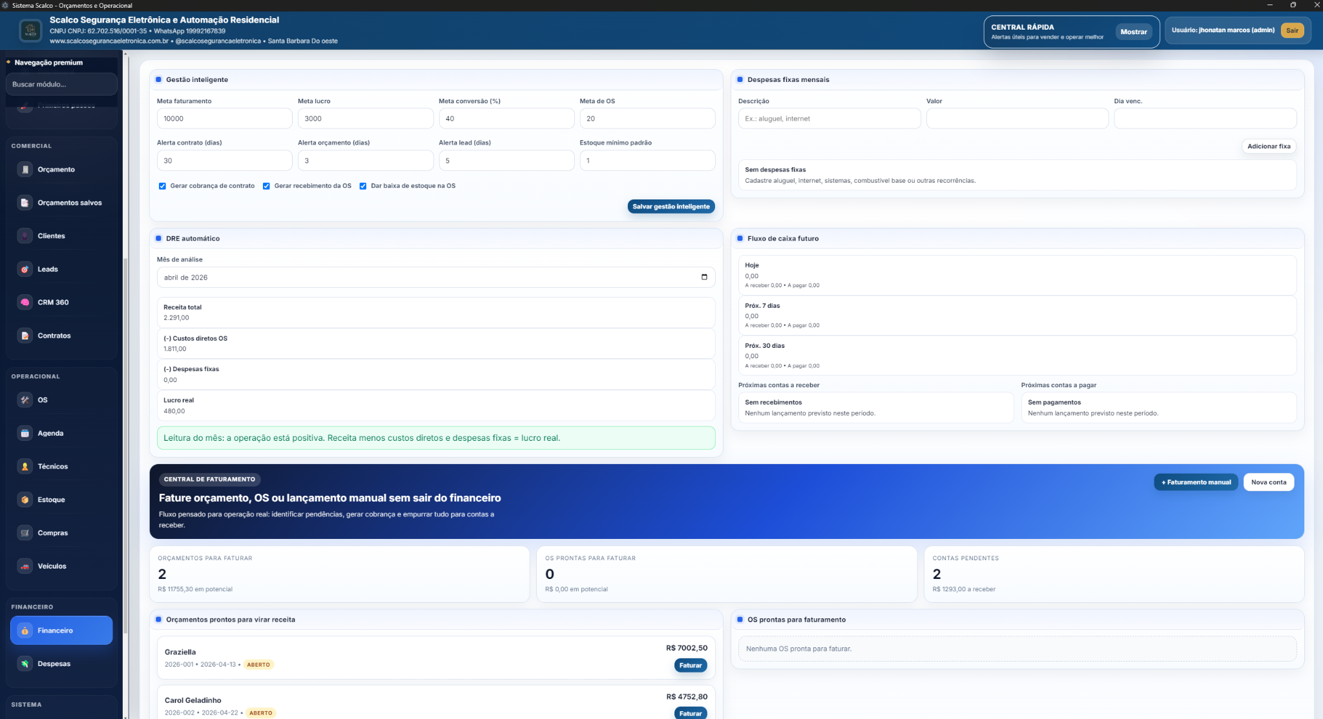Disable Dar baixa de estoque na OS
The height and width of the screenshot is (719, 1323).
click(x=363, y=186)
